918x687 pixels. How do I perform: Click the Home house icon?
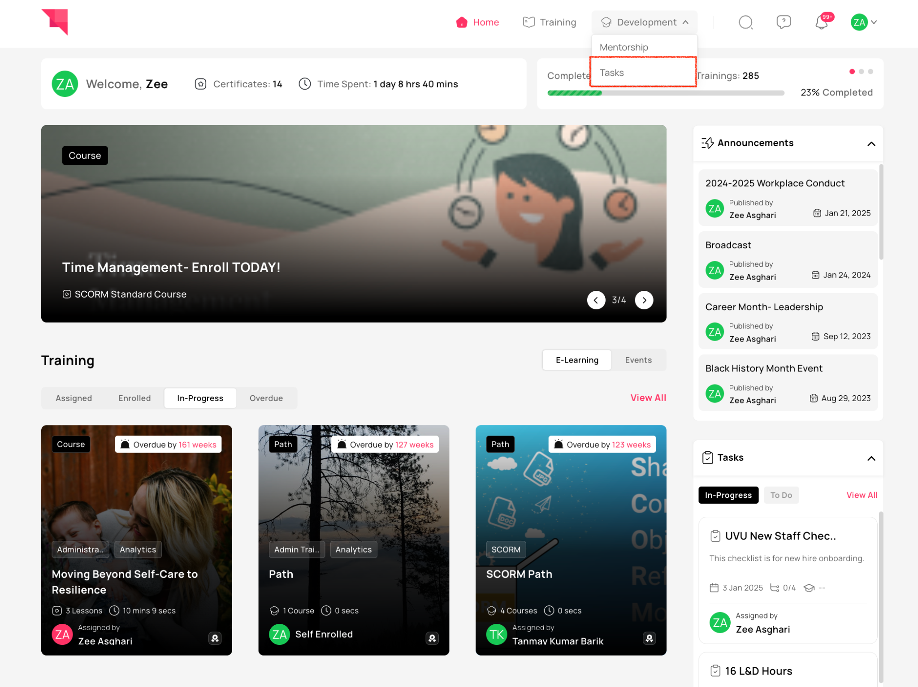(462, 22)
